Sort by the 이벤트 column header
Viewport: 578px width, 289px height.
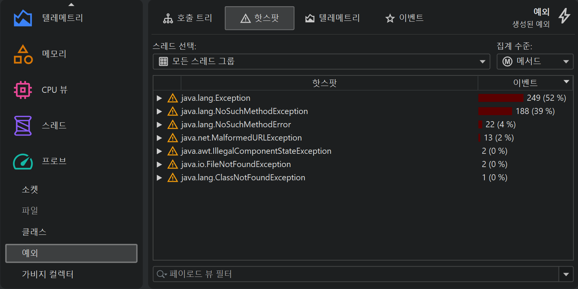pyautogui.click(x=525, y=83)
